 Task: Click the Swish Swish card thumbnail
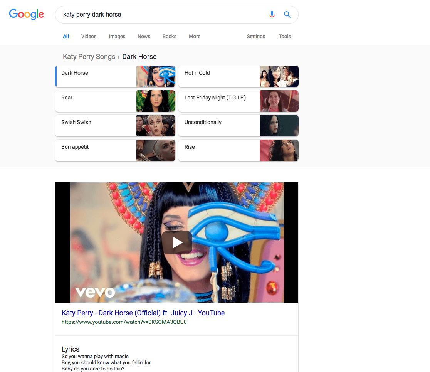pos(156,126)
